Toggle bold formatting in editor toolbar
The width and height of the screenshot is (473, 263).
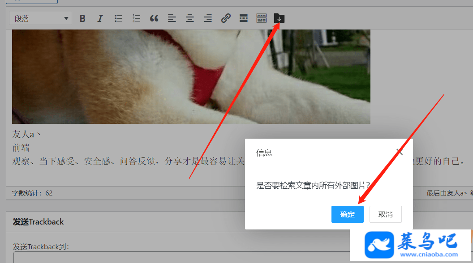point(82,18)
